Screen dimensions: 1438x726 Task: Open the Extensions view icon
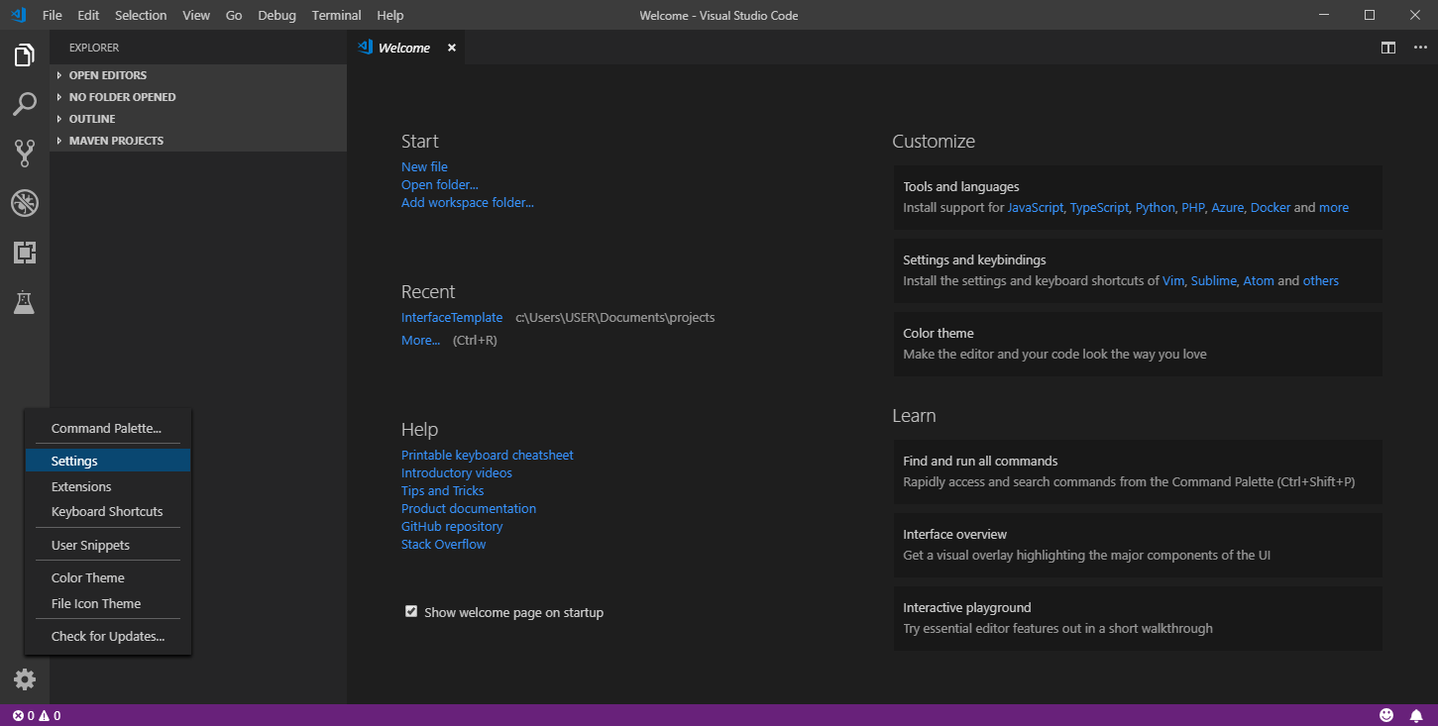point(25,253)
